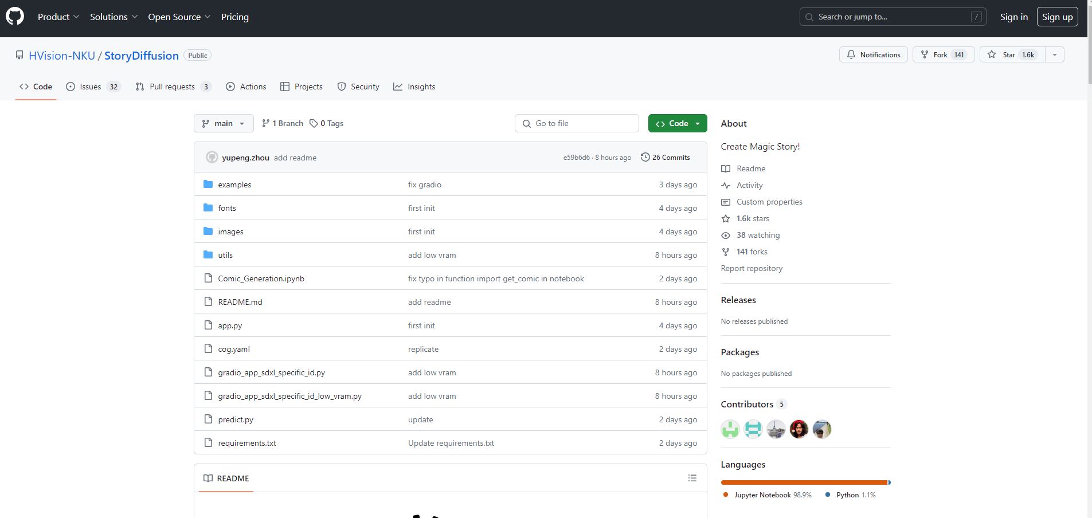Expand the green Code dropdown
This screenshot has width=1092, height=518.
click(678, 123)
